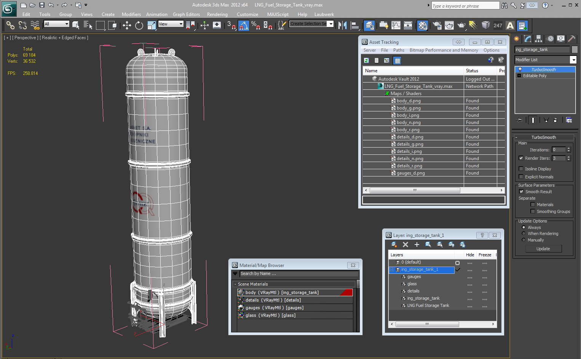Viewport: 581px width, 359px height.
Task: Open the View reference coordinate dropdown
Action: click(171, 24)
